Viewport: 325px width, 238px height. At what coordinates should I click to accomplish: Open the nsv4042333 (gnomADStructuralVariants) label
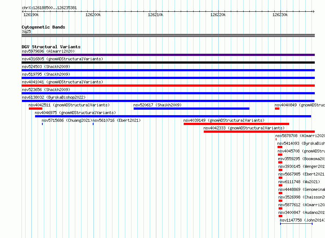point(244,128)
